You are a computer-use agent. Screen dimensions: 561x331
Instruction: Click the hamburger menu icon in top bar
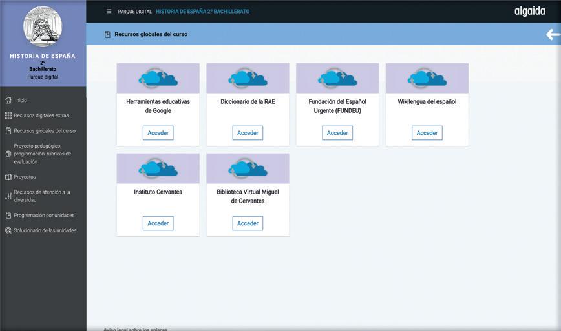109,12
